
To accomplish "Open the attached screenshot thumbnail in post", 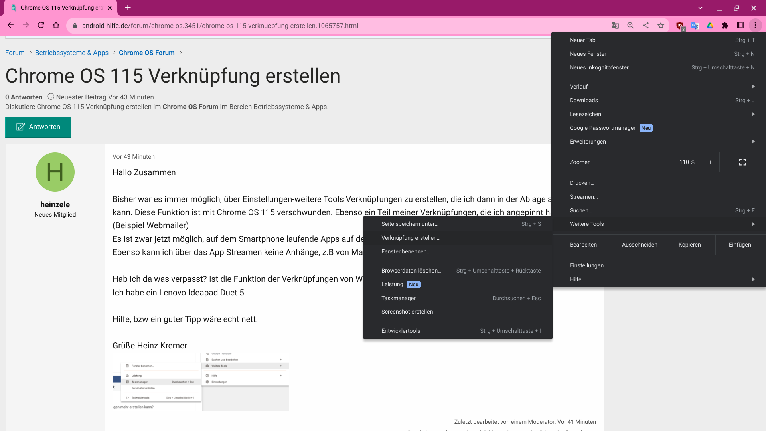I will coord(200,381).
